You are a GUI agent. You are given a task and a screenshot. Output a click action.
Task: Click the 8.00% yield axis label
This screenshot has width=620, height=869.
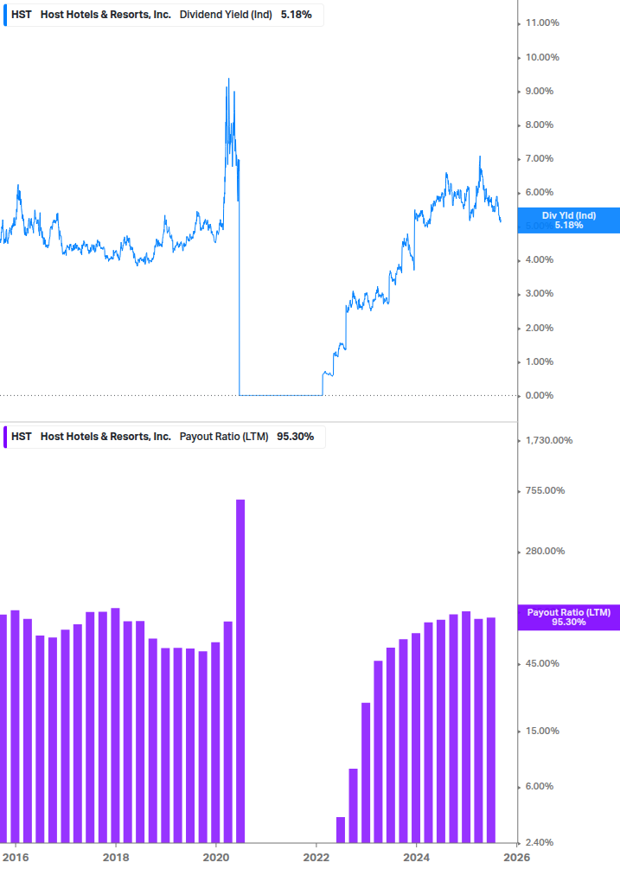point(539,125)
